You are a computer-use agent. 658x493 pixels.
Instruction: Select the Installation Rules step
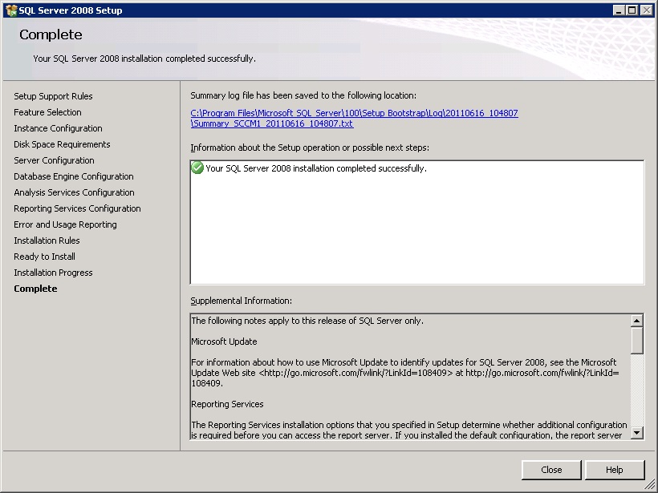coord(47,240)
